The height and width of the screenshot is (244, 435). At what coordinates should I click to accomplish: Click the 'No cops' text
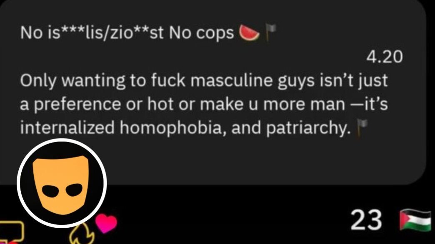pos(201,33)
